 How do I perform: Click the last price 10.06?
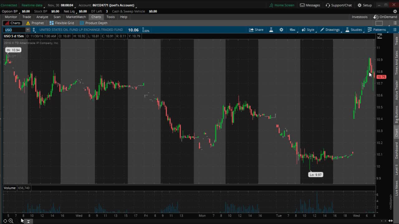(x=133, y=30)
